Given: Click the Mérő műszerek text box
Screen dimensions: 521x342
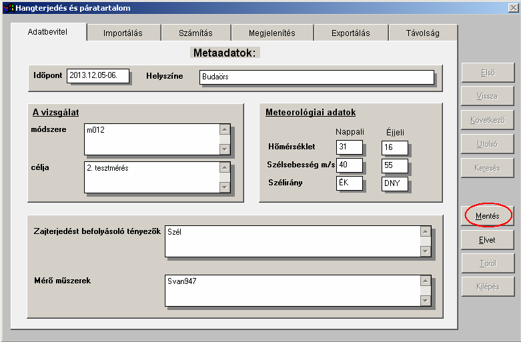Looking at the screenshot, I should pos(293,291).
